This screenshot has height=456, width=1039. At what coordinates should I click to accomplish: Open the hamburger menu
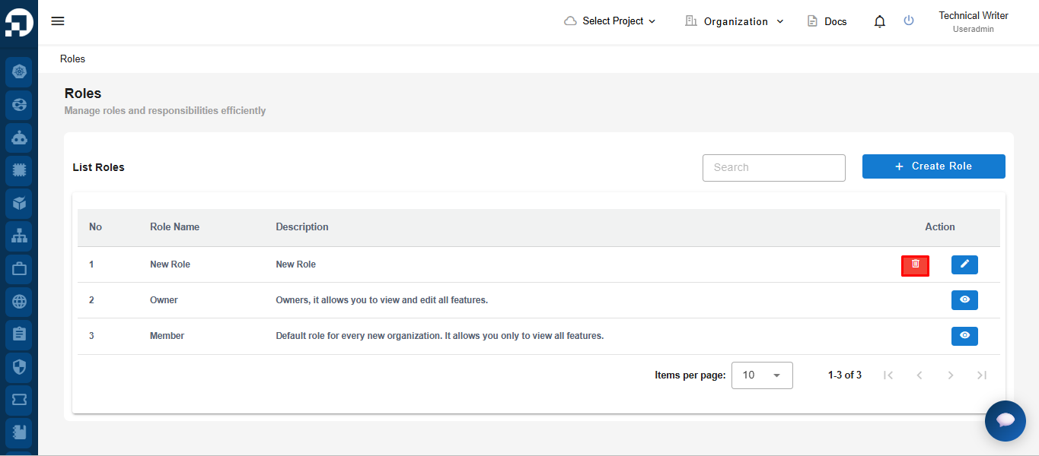[58, 21]
